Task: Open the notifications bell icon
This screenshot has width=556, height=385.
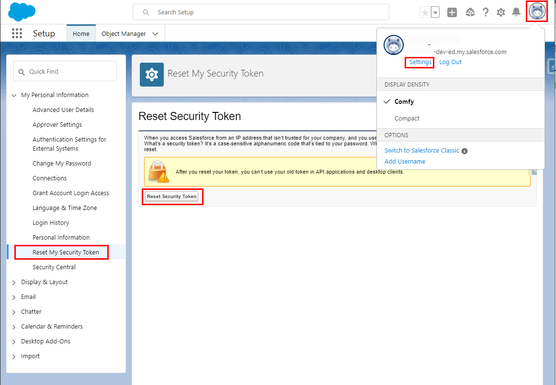Action: 516,12
